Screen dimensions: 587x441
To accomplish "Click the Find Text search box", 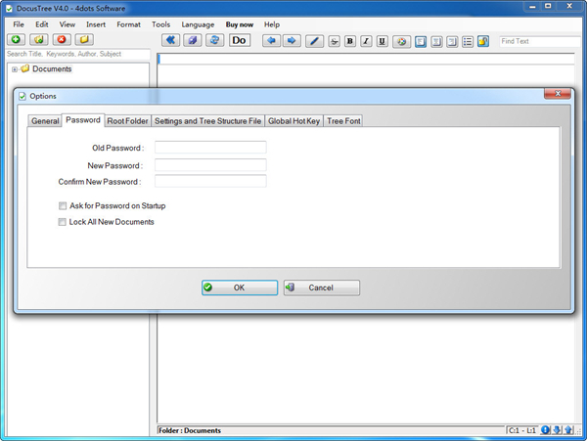I will pos(541,41).
